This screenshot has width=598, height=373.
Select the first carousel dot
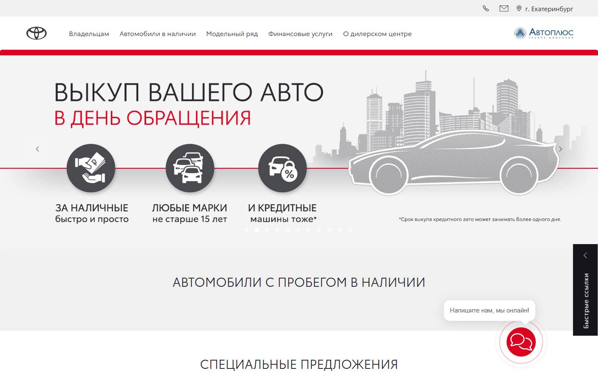coord(246,230)
